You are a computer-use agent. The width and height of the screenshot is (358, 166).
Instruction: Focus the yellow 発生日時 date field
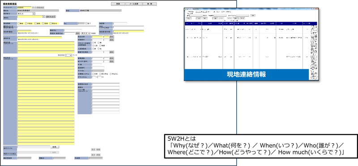point(97,36)
